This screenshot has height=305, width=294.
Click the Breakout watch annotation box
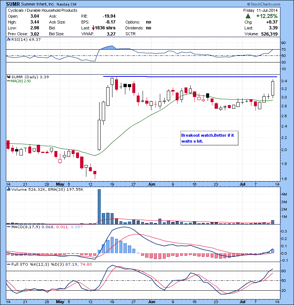pyautogui.click(x=209, y=138)
